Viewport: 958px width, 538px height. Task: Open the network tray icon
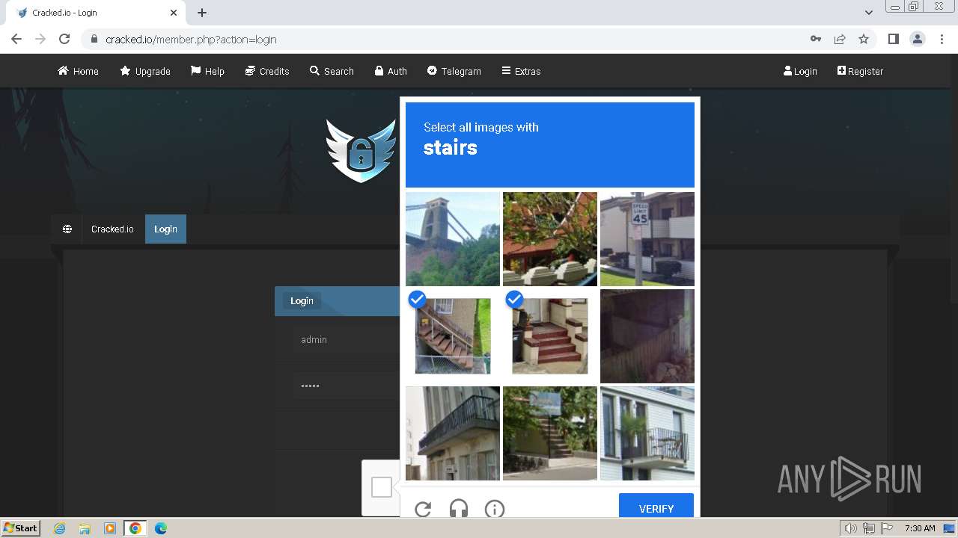coord(869,528)
